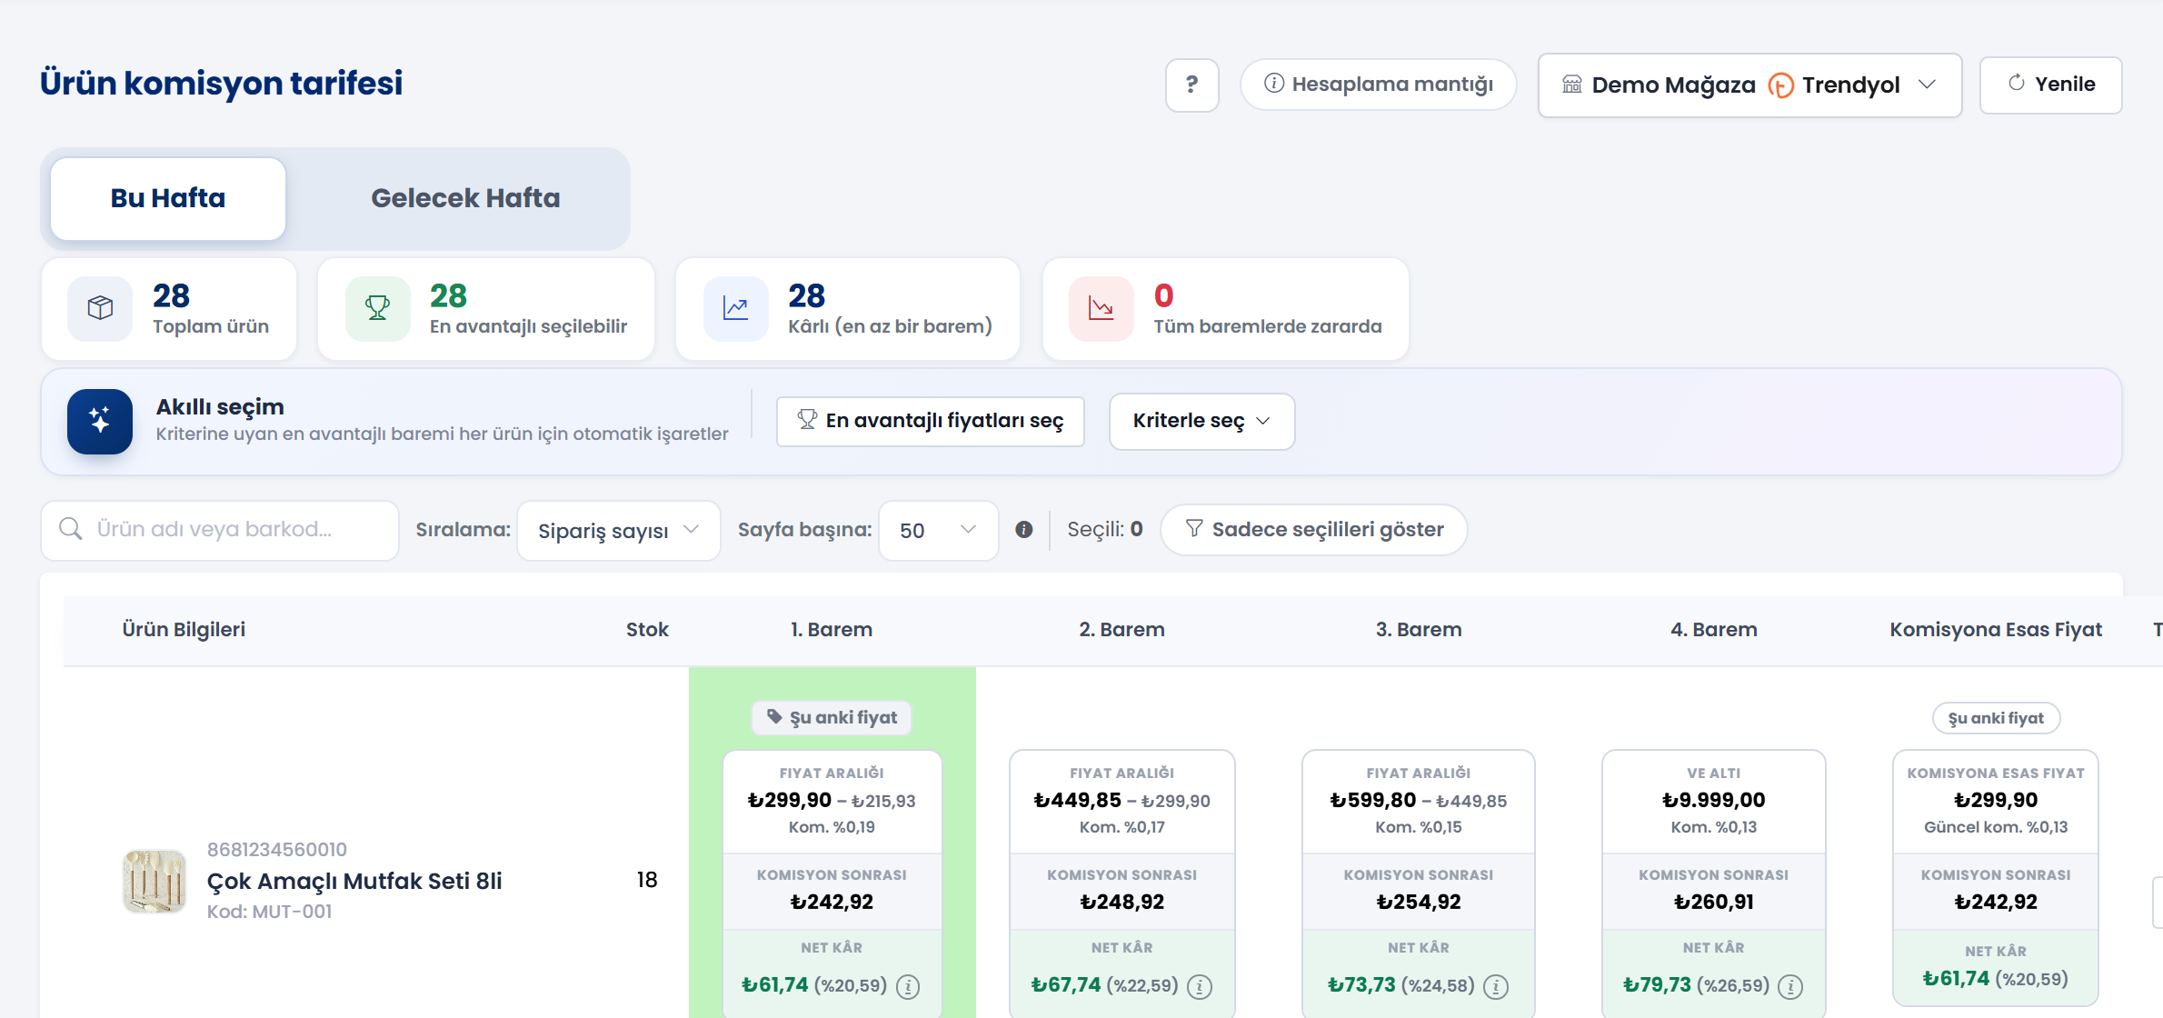Click barcode 8681234560010
This screenshot has height=1018, width=2163.
pos(277,850)
